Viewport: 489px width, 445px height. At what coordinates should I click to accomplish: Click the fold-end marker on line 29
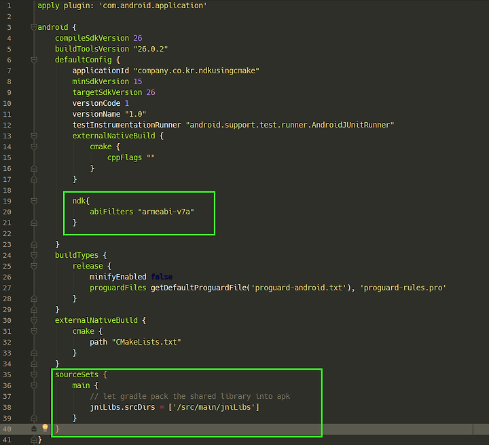[x=34, y=309]
